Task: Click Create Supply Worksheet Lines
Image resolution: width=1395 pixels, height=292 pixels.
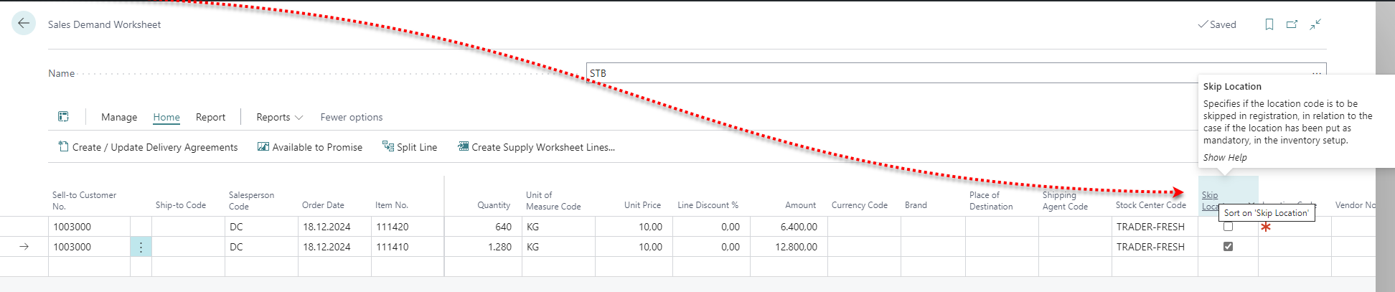Action: [x=536, y=147]
